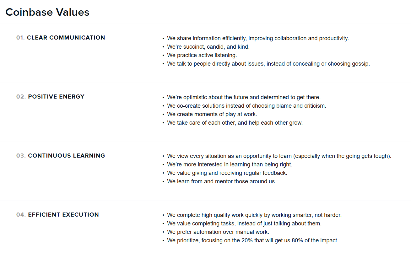Click the 'opportunity to learn' bullet text
Viewport: 411px width, 264px height.
(279, 156)
